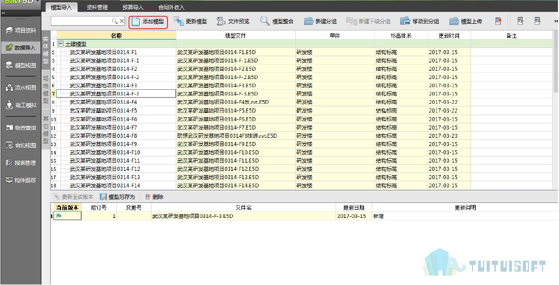
Task: Switch to the 模型导入 tab
Action: [x=62, y=7]
